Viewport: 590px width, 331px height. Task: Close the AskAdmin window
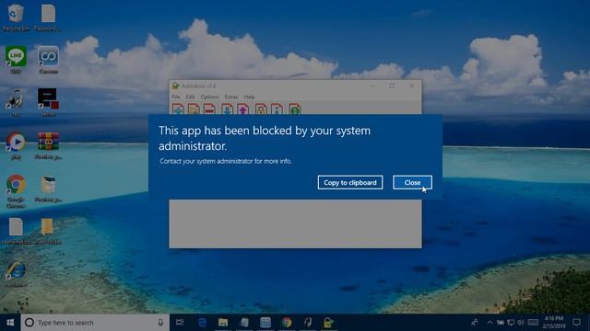(412, 86)
